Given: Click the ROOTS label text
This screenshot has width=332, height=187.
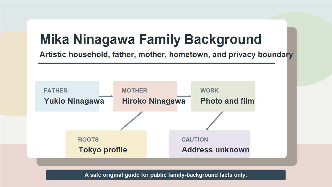Looking at the screenshot, I should tap(88, 140).
